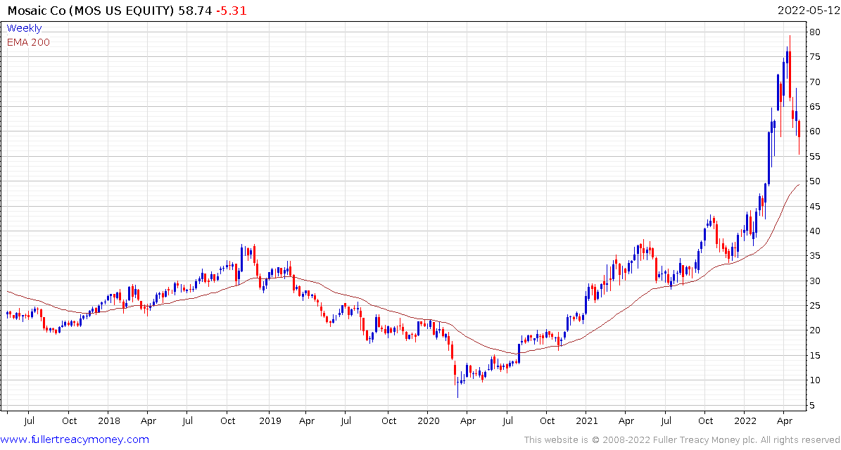The image size is (841, 450).
Task: Click the 55 price axis label
Action: pos(815,156)
